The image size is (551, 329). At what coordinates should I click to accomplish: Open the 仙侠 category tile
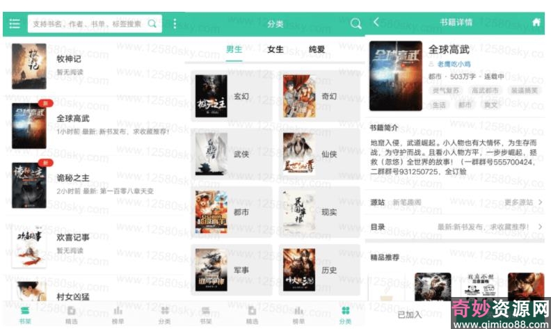(x=318, y=154)
